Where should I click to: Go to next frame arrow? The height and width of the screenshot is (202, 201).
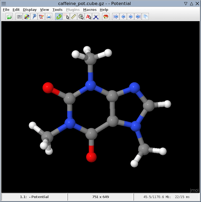(x=131, y=17)
